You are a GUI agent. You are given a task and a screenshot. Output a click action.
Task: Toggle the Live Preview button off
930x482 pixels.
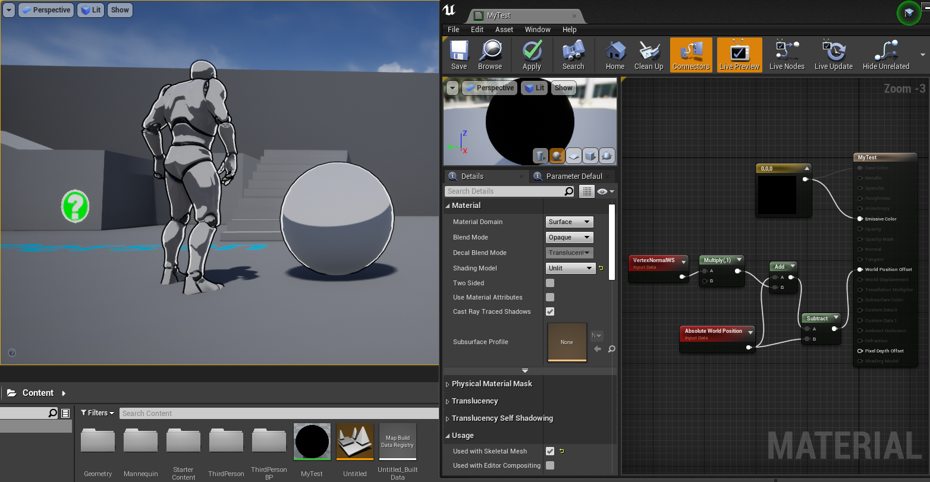tap(739, 55)
